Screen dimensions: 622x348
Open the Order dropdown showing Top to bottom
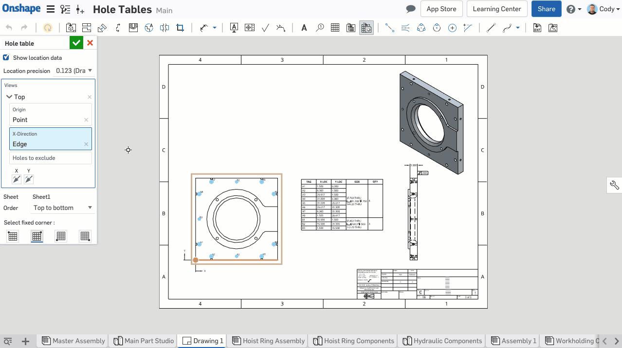tap(62, 208)
